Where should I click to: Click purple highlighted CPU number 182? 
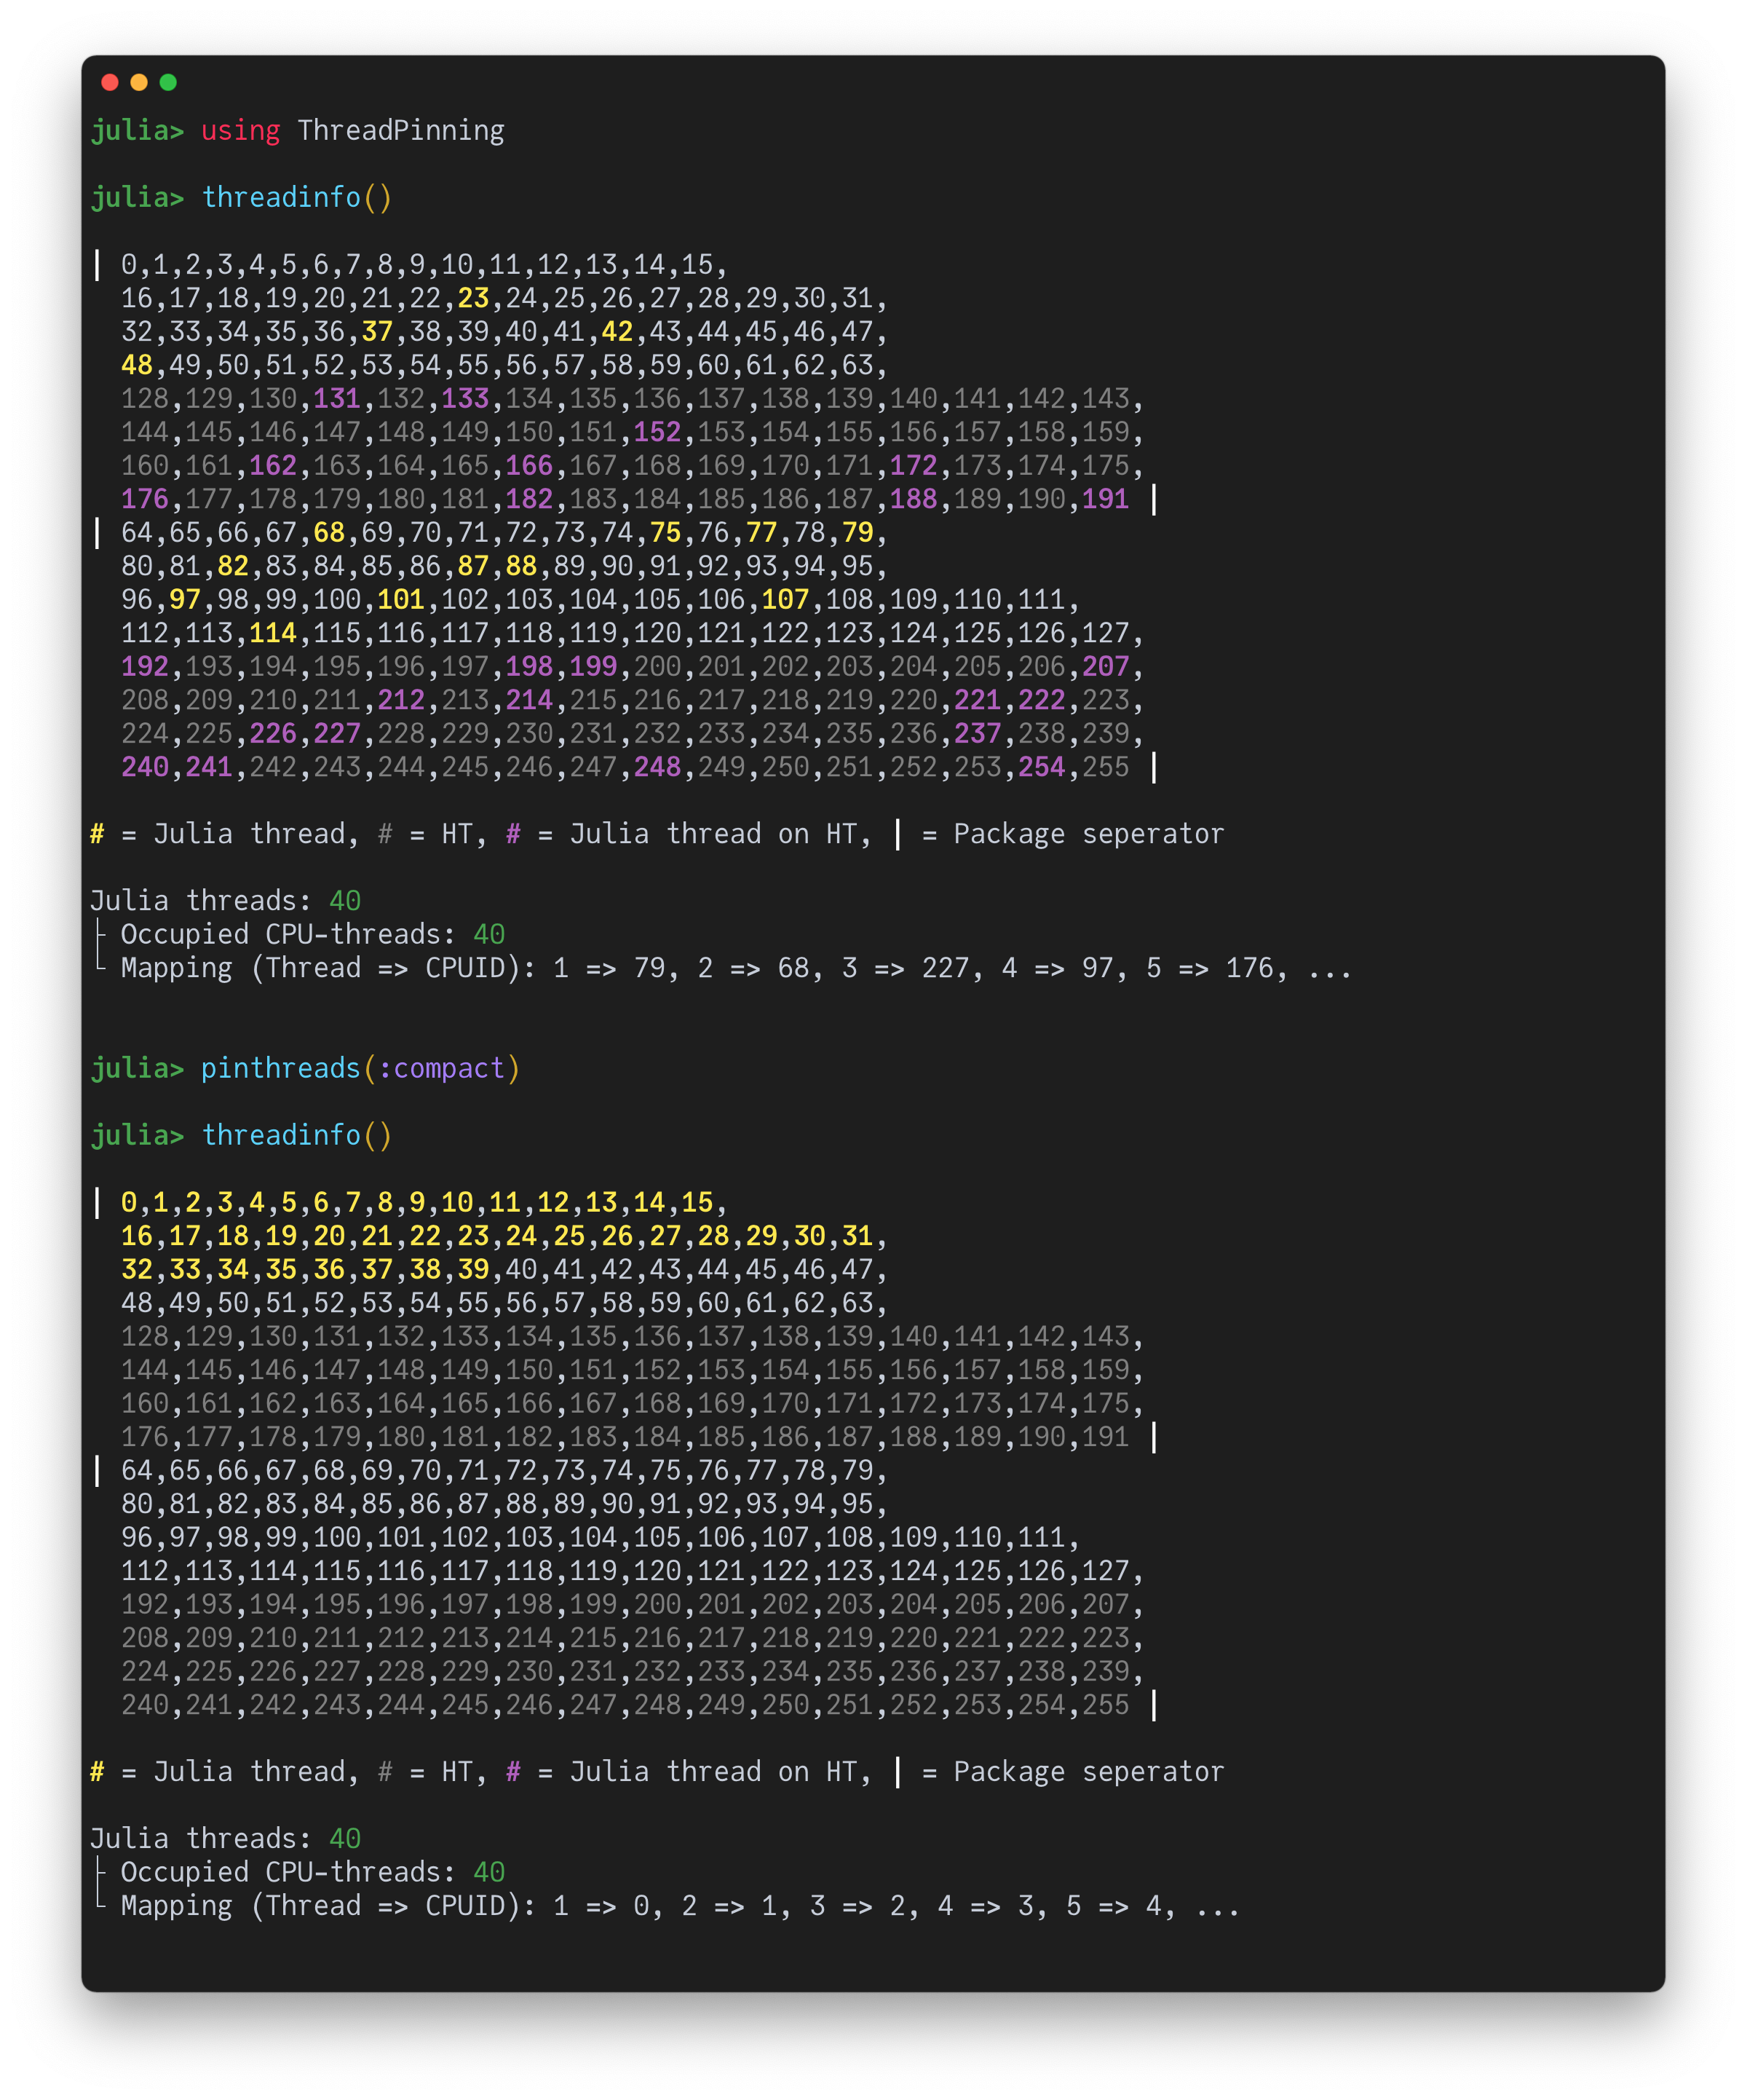(x=528, y=499)
